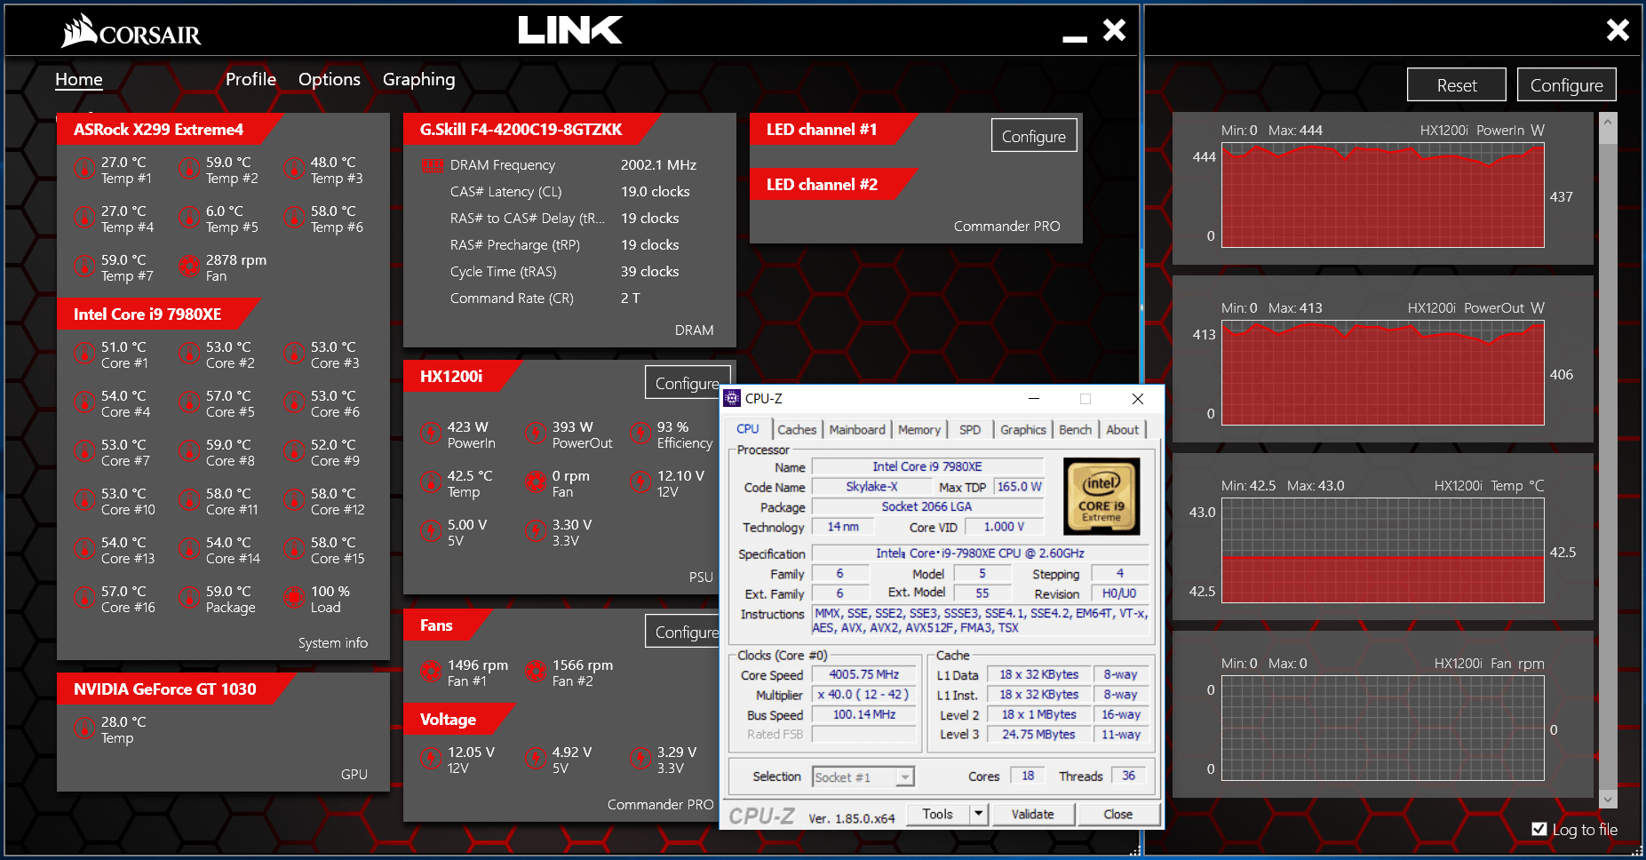
Task: Click Configure in the graph window
Action: 1567,85
